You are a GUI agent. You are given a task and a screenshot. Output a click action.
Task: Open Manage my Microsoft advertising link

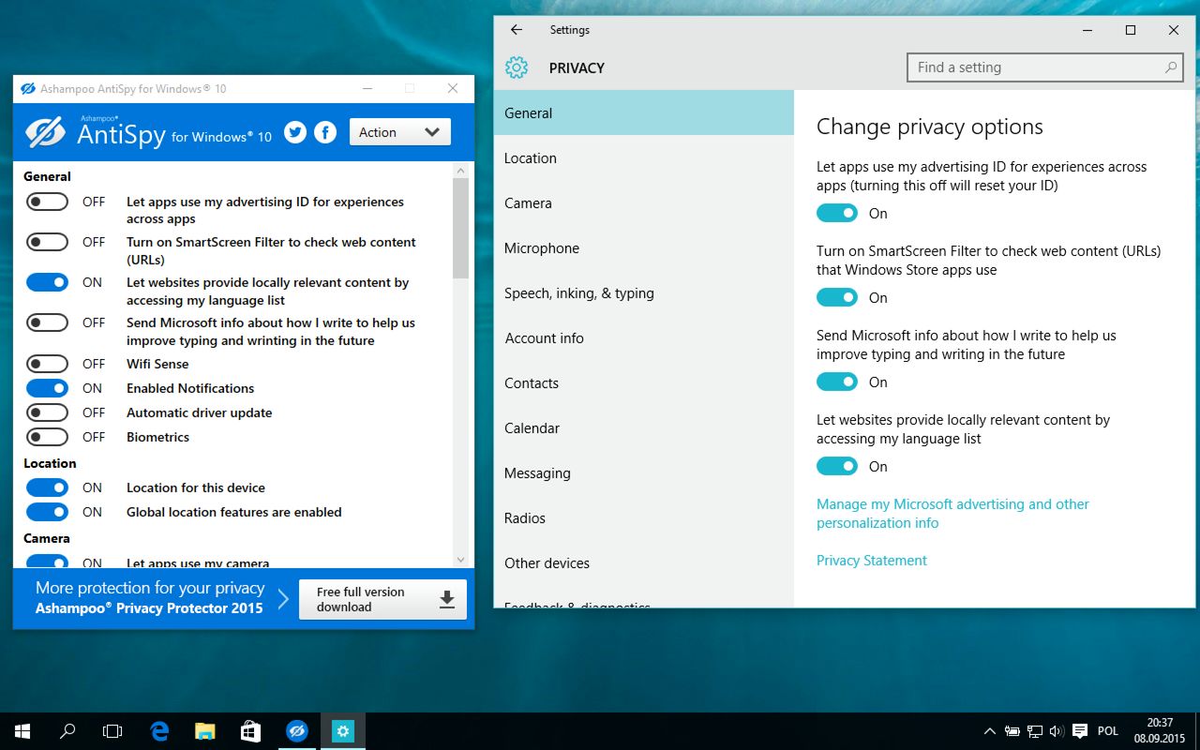click(952, 514)
